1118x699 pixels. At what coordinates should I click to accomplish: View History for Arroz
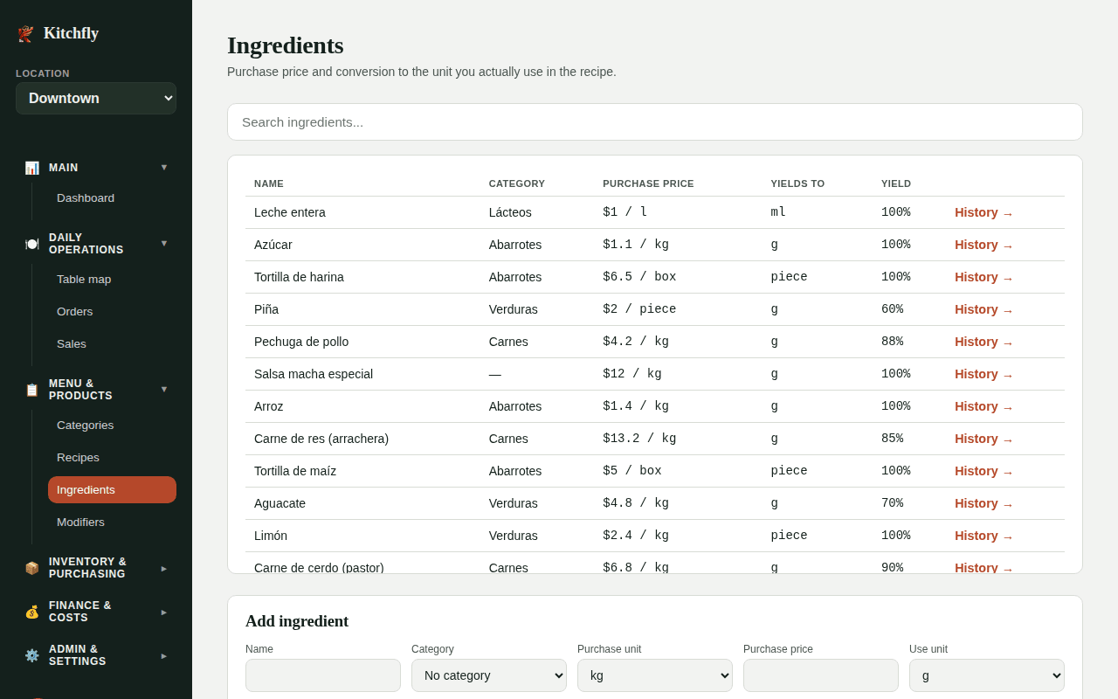pos(983,406)
